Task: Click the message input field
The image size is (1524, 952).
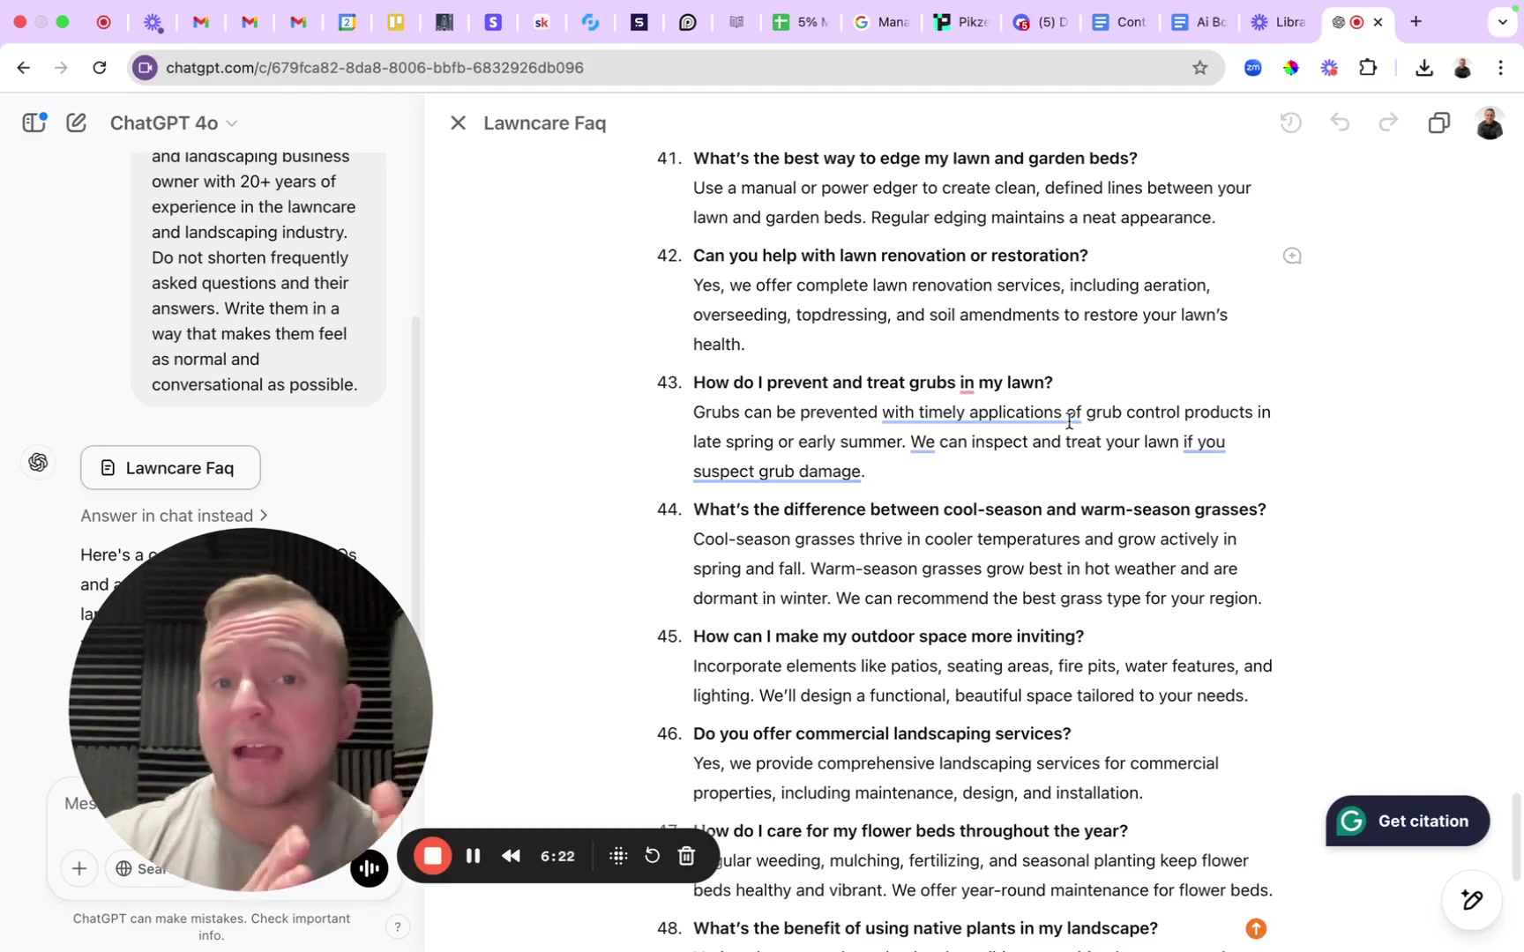Action: click(x=81, y=804)
